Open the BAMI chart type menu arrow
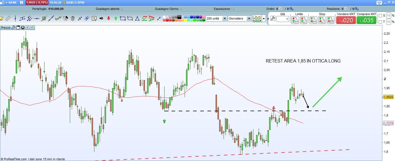 pyautogui.click(x=6, y=2)
